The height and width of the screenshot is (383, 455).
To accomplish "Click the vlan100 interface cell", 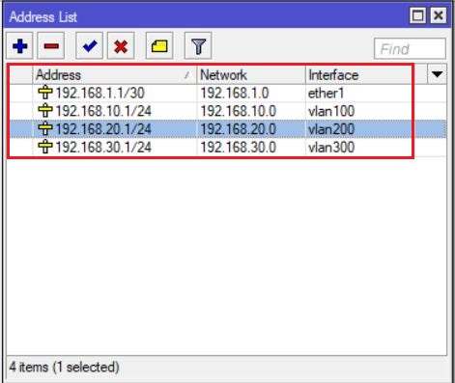I will [x=331, y=111].
